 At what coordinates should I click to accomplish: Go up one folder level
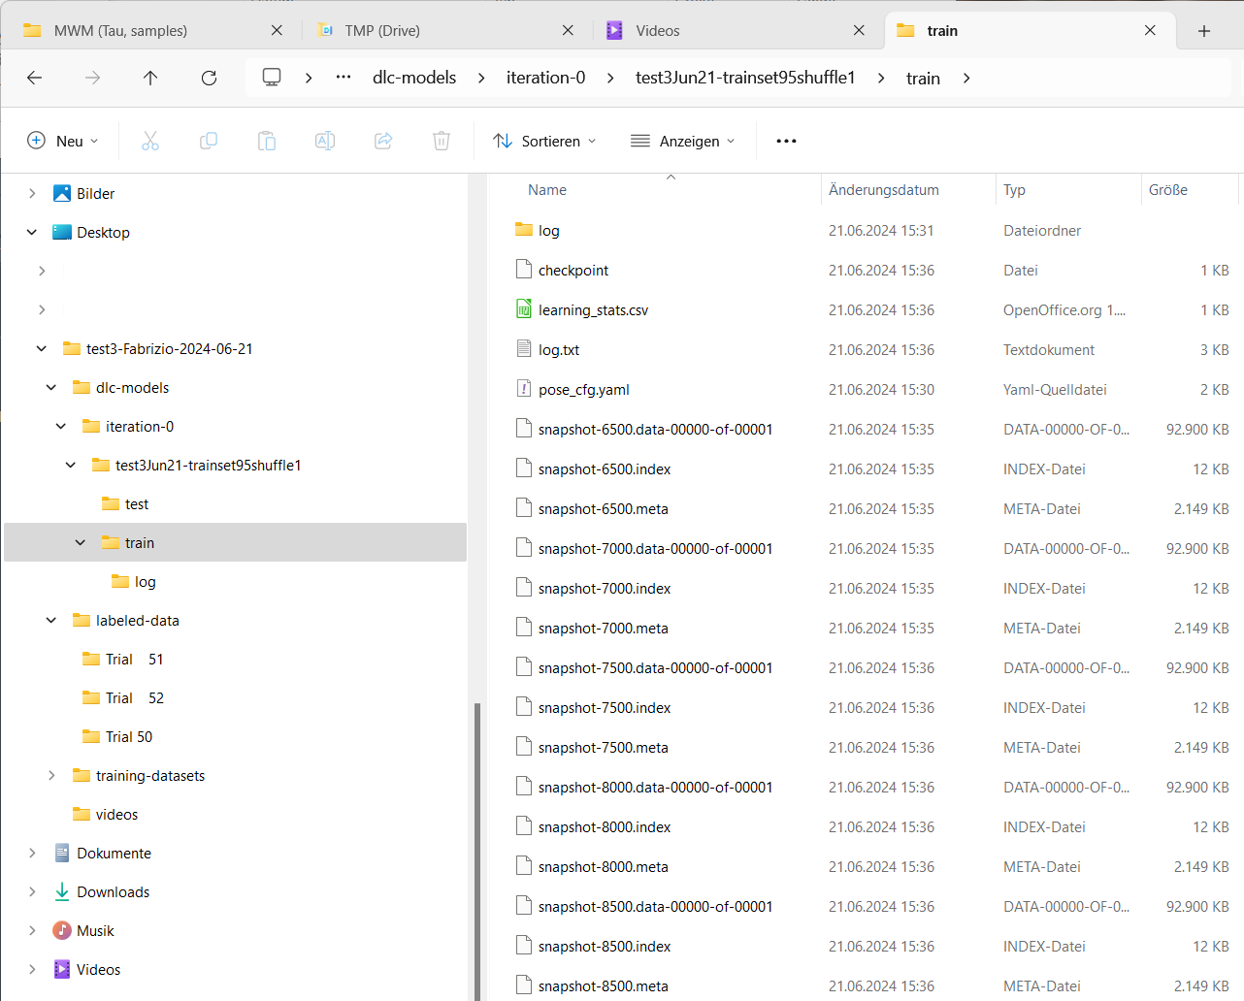(150, 78)
